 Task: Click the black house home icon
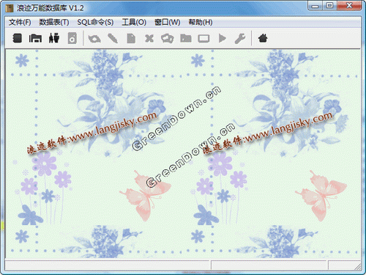(x=263, y=38)
